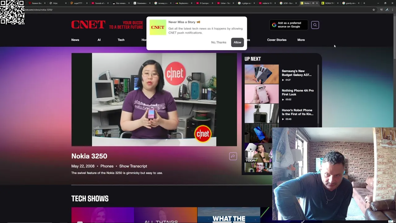396x223 pixels.
Task: Bookmark this page with the star icon
Action: coord(373,10)
